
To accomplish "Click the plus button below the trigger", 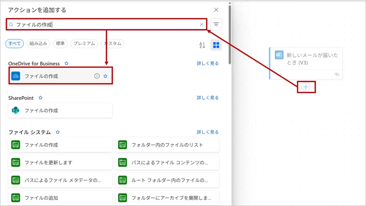I will click(x=306, y=87).
